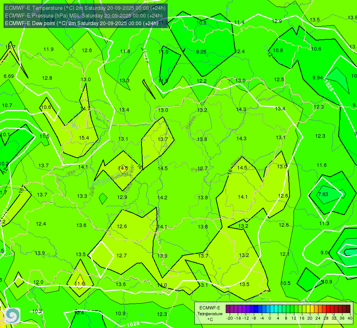The width and height of the screenshot is (357, 328).
Task: Click the 10.4 value on the map
Action: click(x=79, y=313)
